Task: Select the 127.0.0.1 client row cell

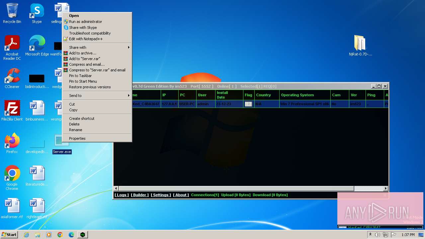Action: point(169,104)
